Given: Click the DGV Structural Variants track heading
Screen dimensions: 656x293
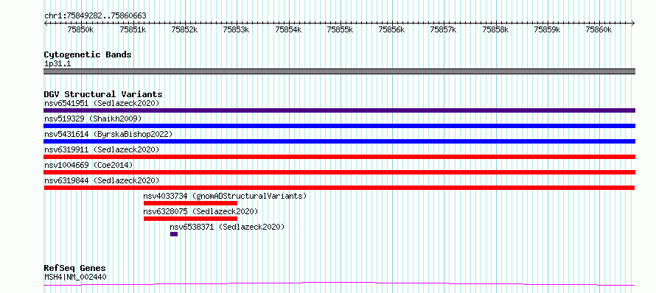Looking at the screenshot, I should [x=103, y=94].
